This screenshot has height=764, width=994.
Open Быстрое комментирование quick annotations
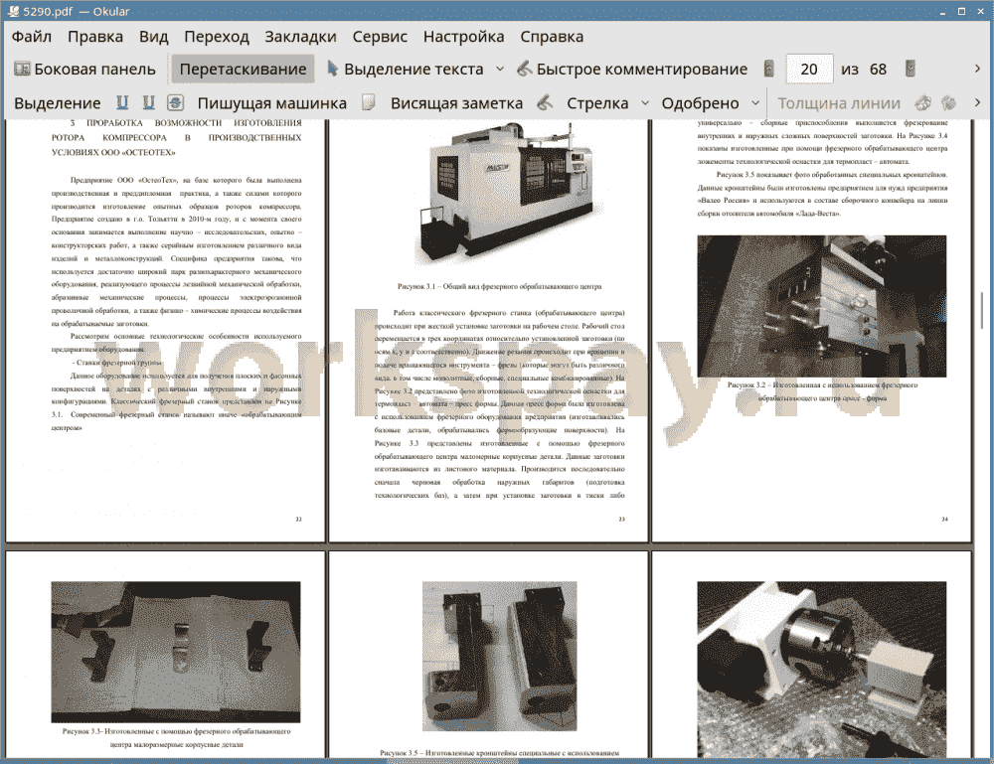[x=632, y=70]
